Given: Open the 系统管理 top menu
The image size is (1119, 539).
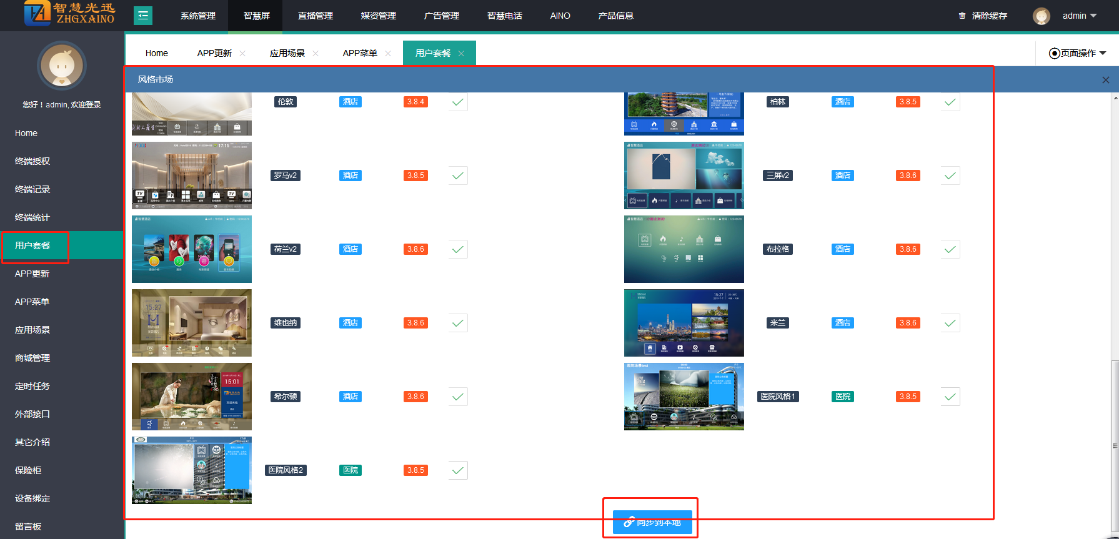Looking at the screenshot, I should (198, 16).
